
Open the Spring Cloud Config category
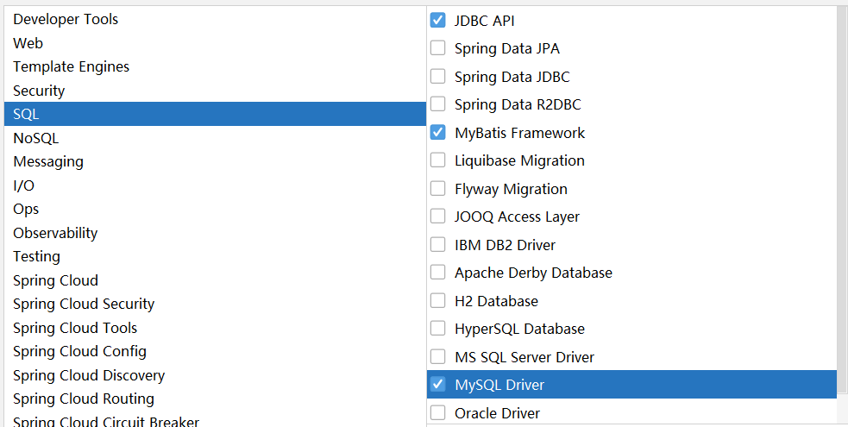click(x=216, y=351)
